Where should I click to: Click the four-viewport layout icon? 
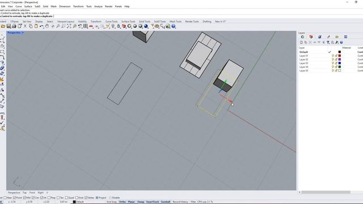click(86, 27)
